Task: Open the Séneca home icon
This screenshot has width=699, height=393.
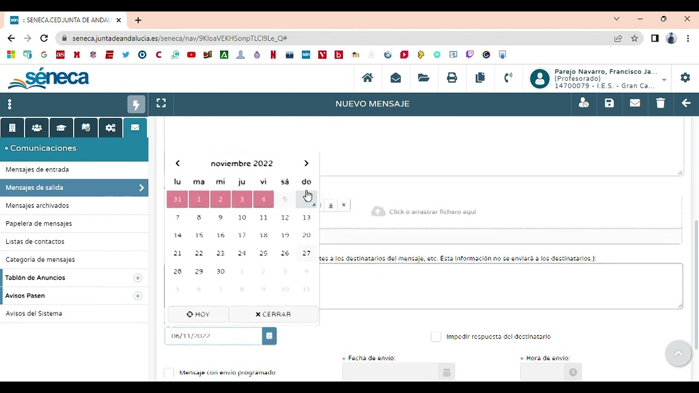Action: coord(368,78)
